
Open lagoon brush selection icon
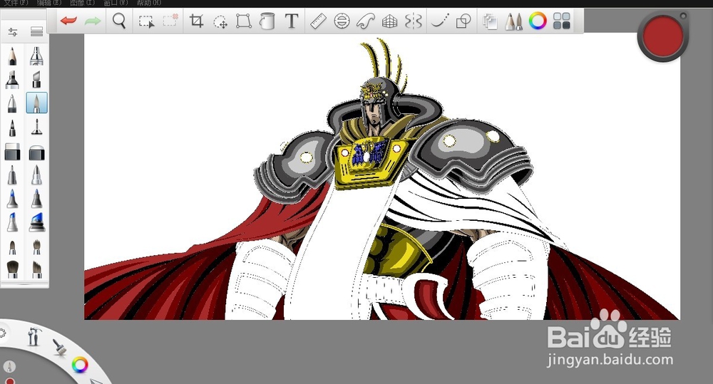pos(59,347)
